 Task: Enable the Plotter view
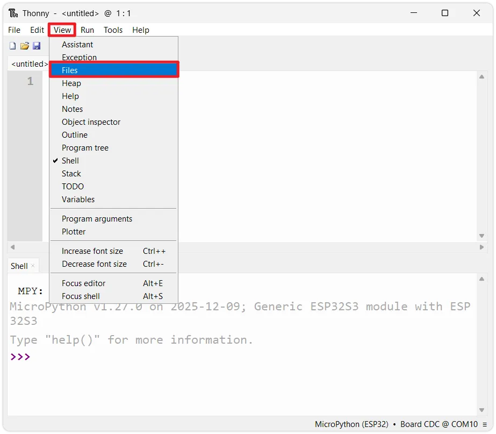pyautogui.click(x=74, y=232)
